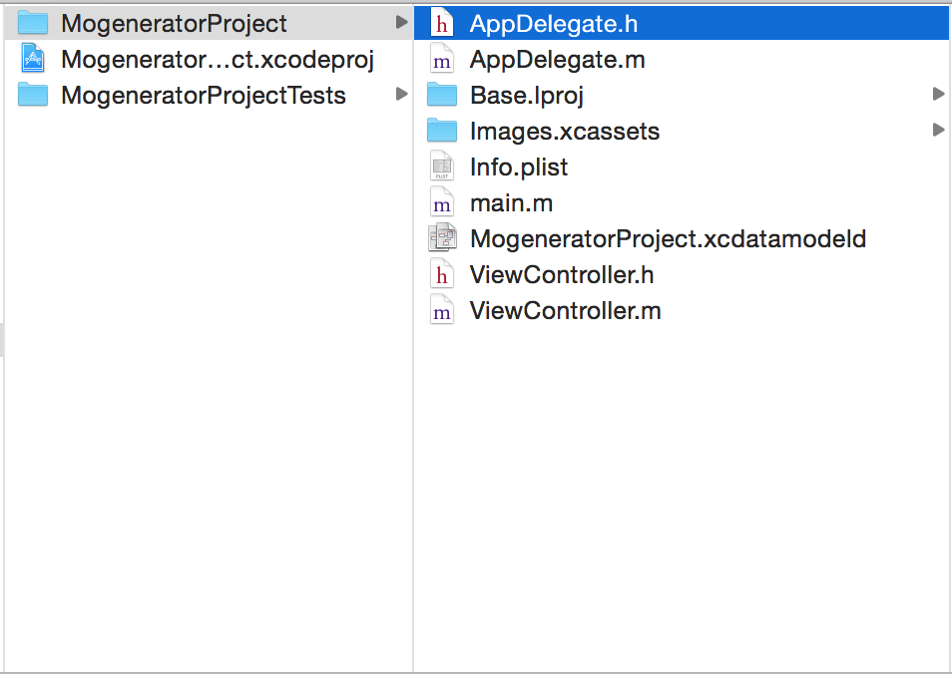Click the main.m source file icon
Image resolution: width=952 pixels, height=678 pixels.
[441, 202]
